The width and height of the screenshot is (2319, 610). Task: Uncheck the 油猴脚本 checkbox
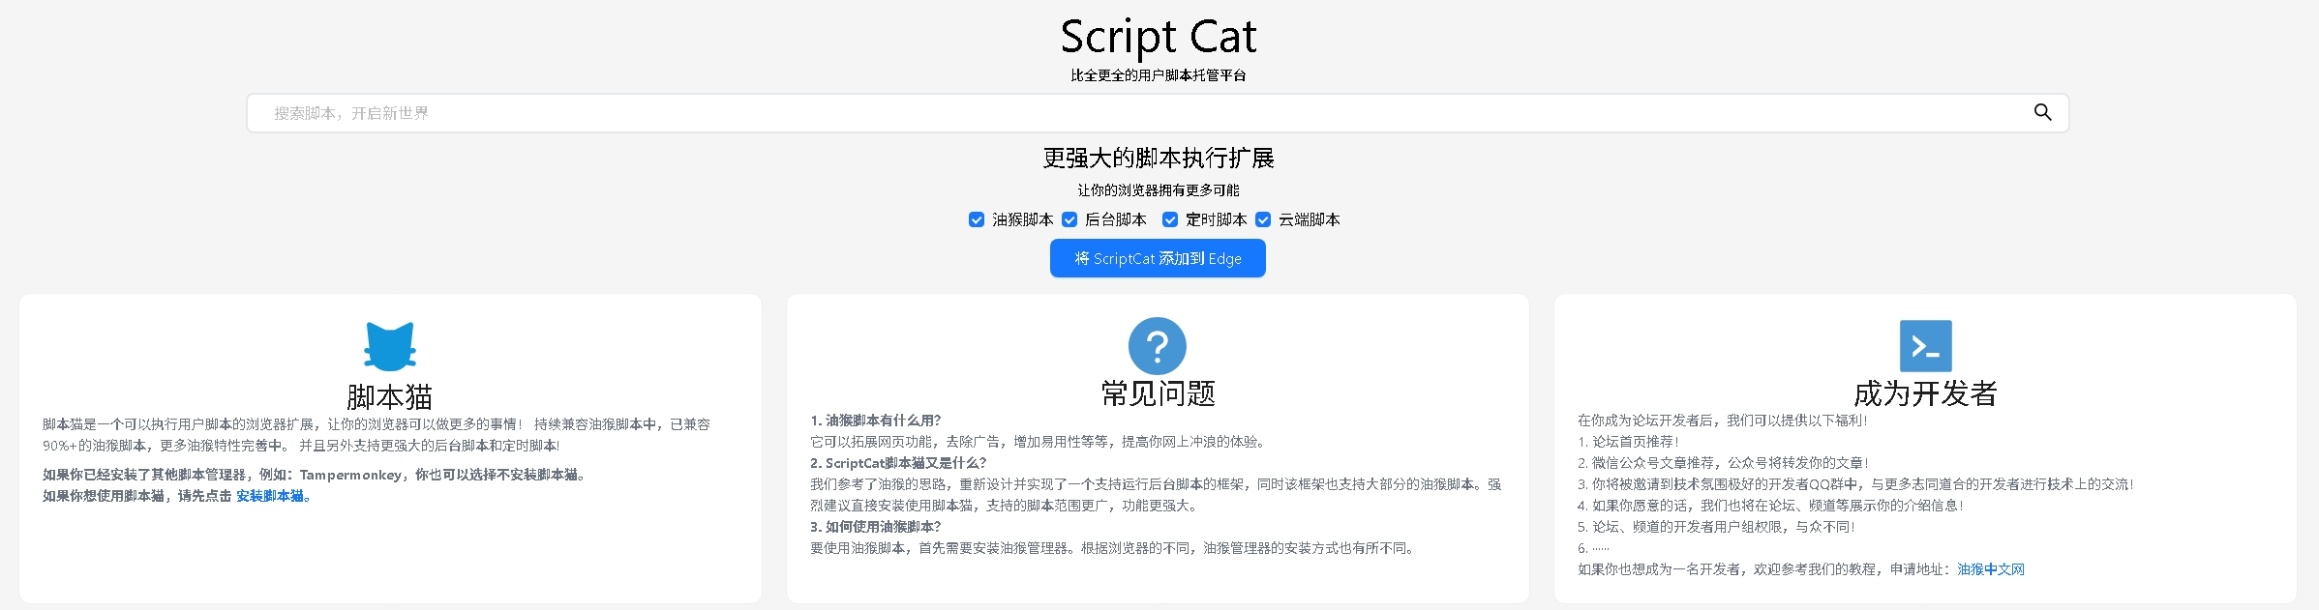(x=977, y=219)
